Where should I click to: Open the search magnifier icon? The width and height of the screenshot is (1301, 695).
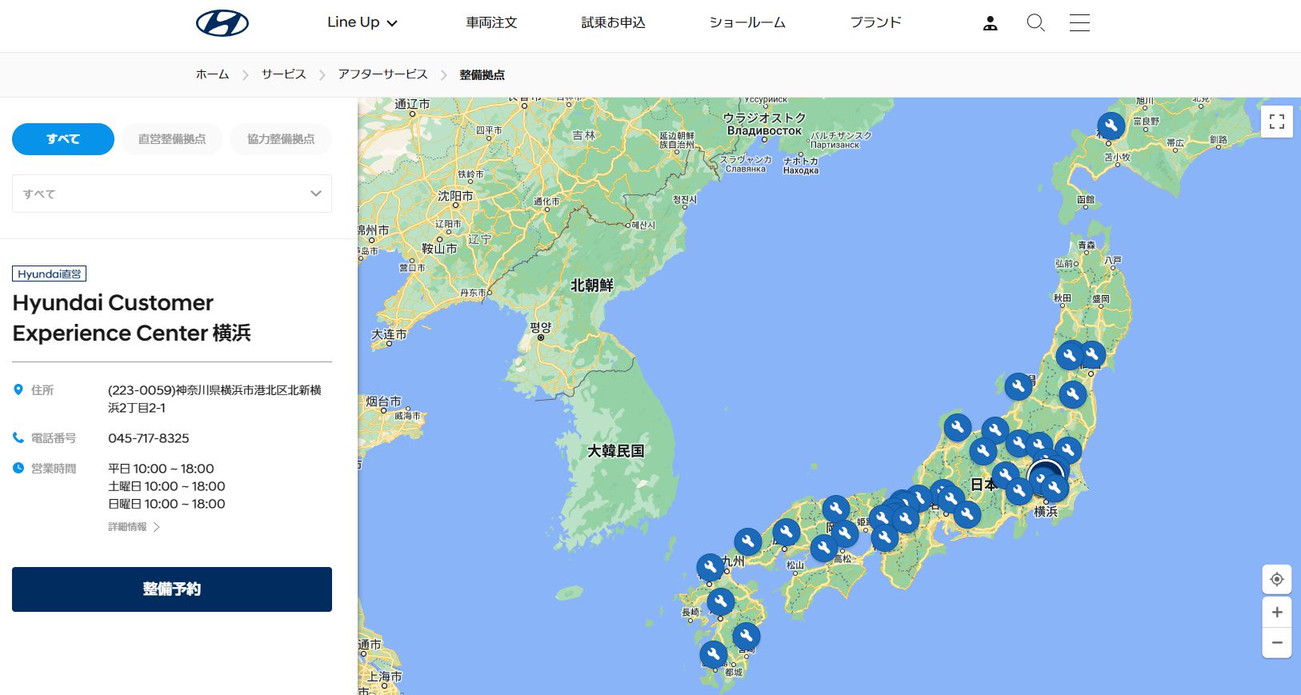point(1035,23)
